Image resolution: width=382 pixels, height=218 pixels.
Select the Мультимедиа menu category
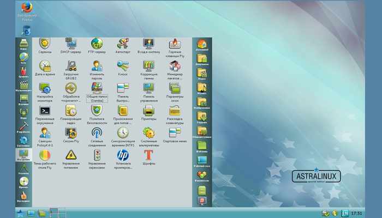tap(23, 86)
